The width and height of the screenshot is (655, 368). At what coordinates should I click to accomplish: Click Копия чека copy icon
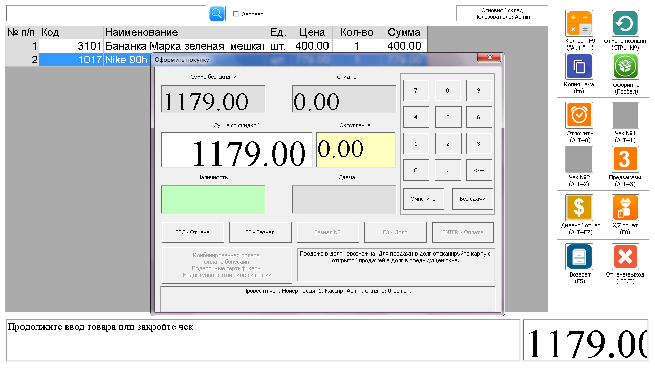[x=579, y=66]
